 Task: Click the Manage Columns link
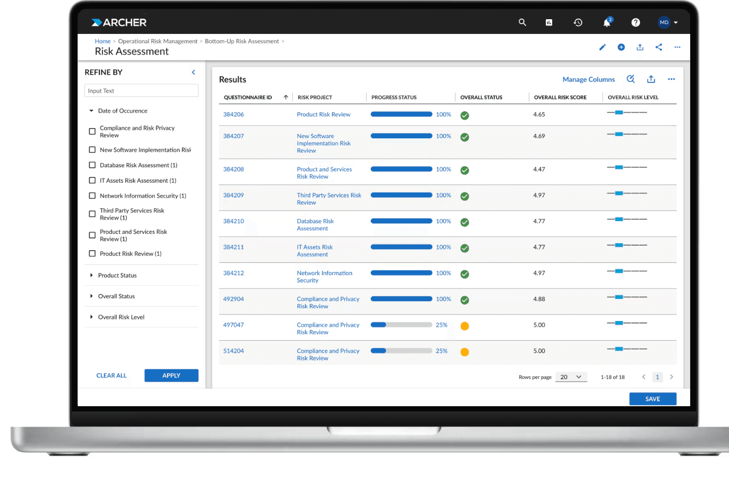click(x=589, y=79)
